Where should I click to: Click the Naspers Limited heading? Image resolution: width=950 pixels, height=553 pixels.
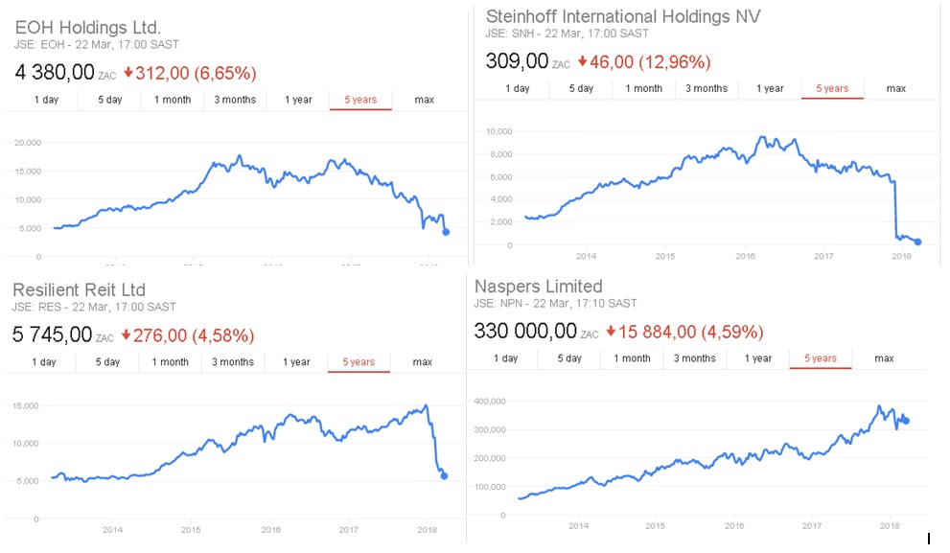click(x=538, y=287)
